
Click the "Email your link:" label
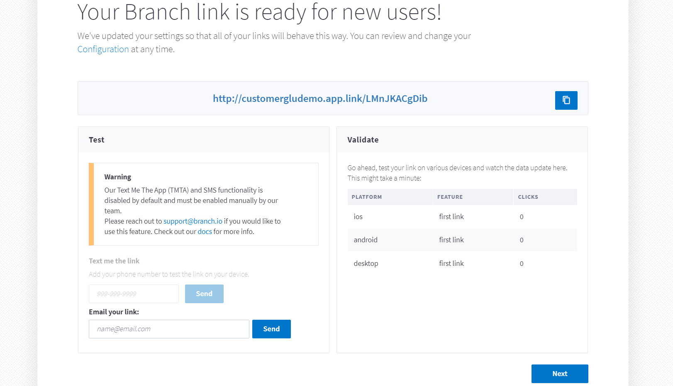click(x=114, y=312)
